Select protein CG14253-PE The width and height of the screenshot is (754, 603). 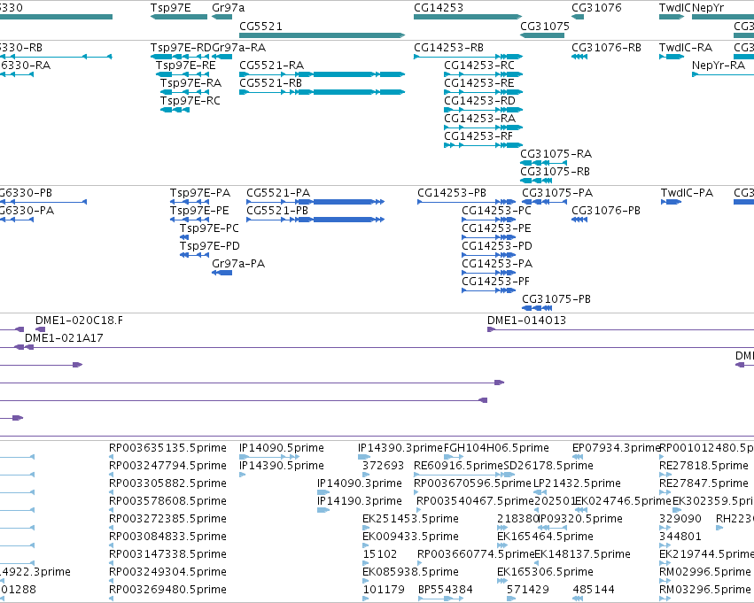pos(496,228)
